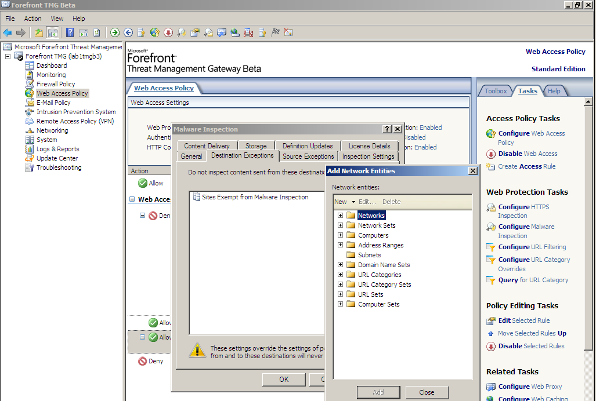Click the Logs & Reports chart icon
Image resolution: width=596 pixels, height=401 pixels.
30,149
